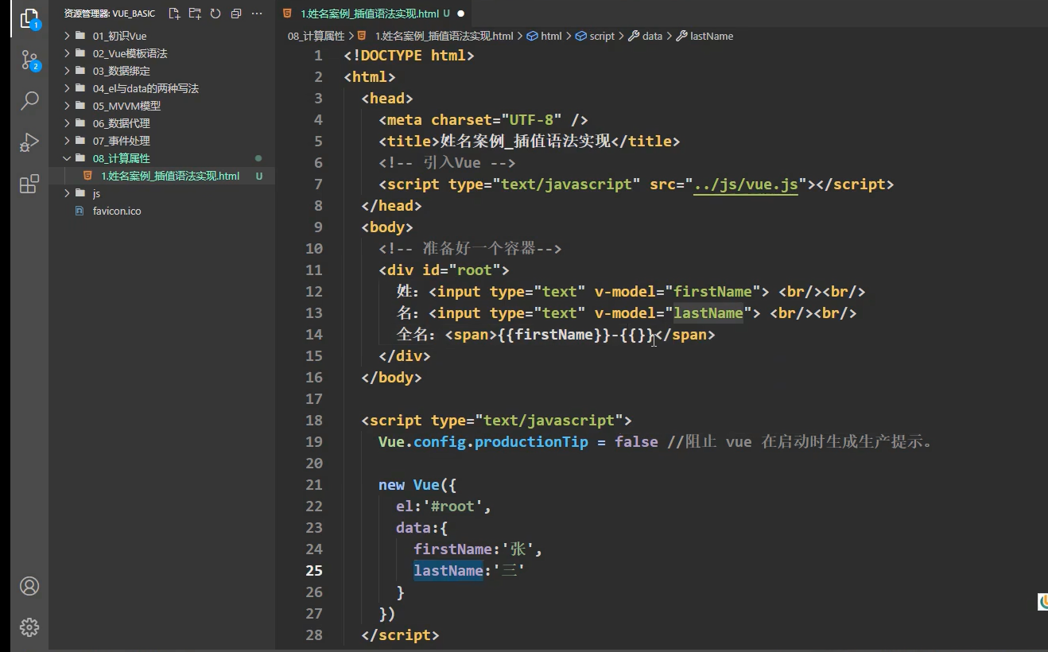Expand the js folder chevron
1048x652 pixels.
click(67, 193)
